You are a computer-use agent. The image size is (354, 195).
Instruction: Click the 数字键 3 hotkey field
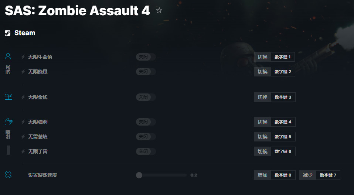click(x=283, y=97)
